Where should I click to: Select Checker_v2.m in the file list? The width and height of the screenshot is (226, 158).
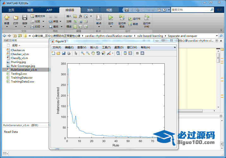pyautogui.click(x=20, y=54)
